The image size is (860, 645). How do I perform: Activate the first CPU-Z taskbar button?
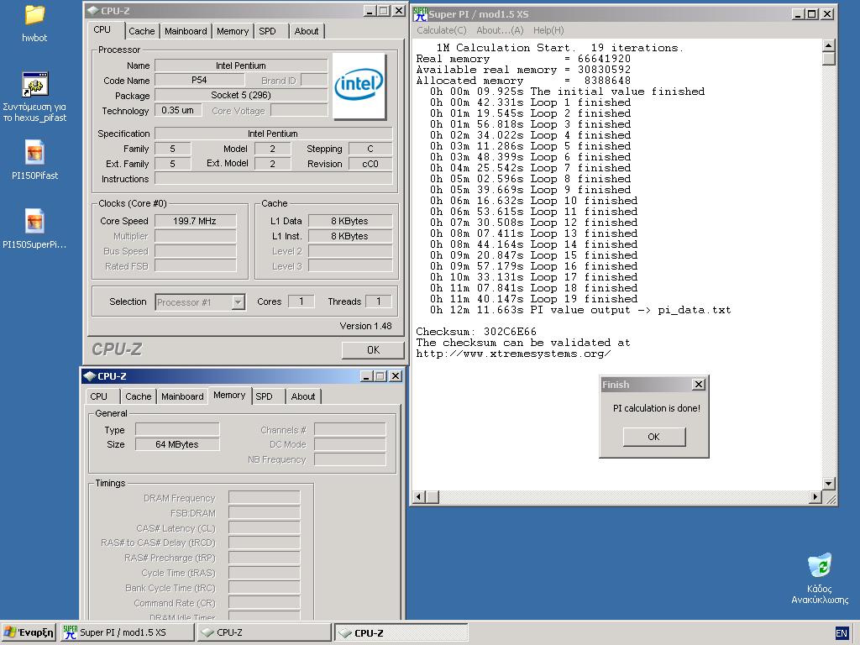(264, 632)
